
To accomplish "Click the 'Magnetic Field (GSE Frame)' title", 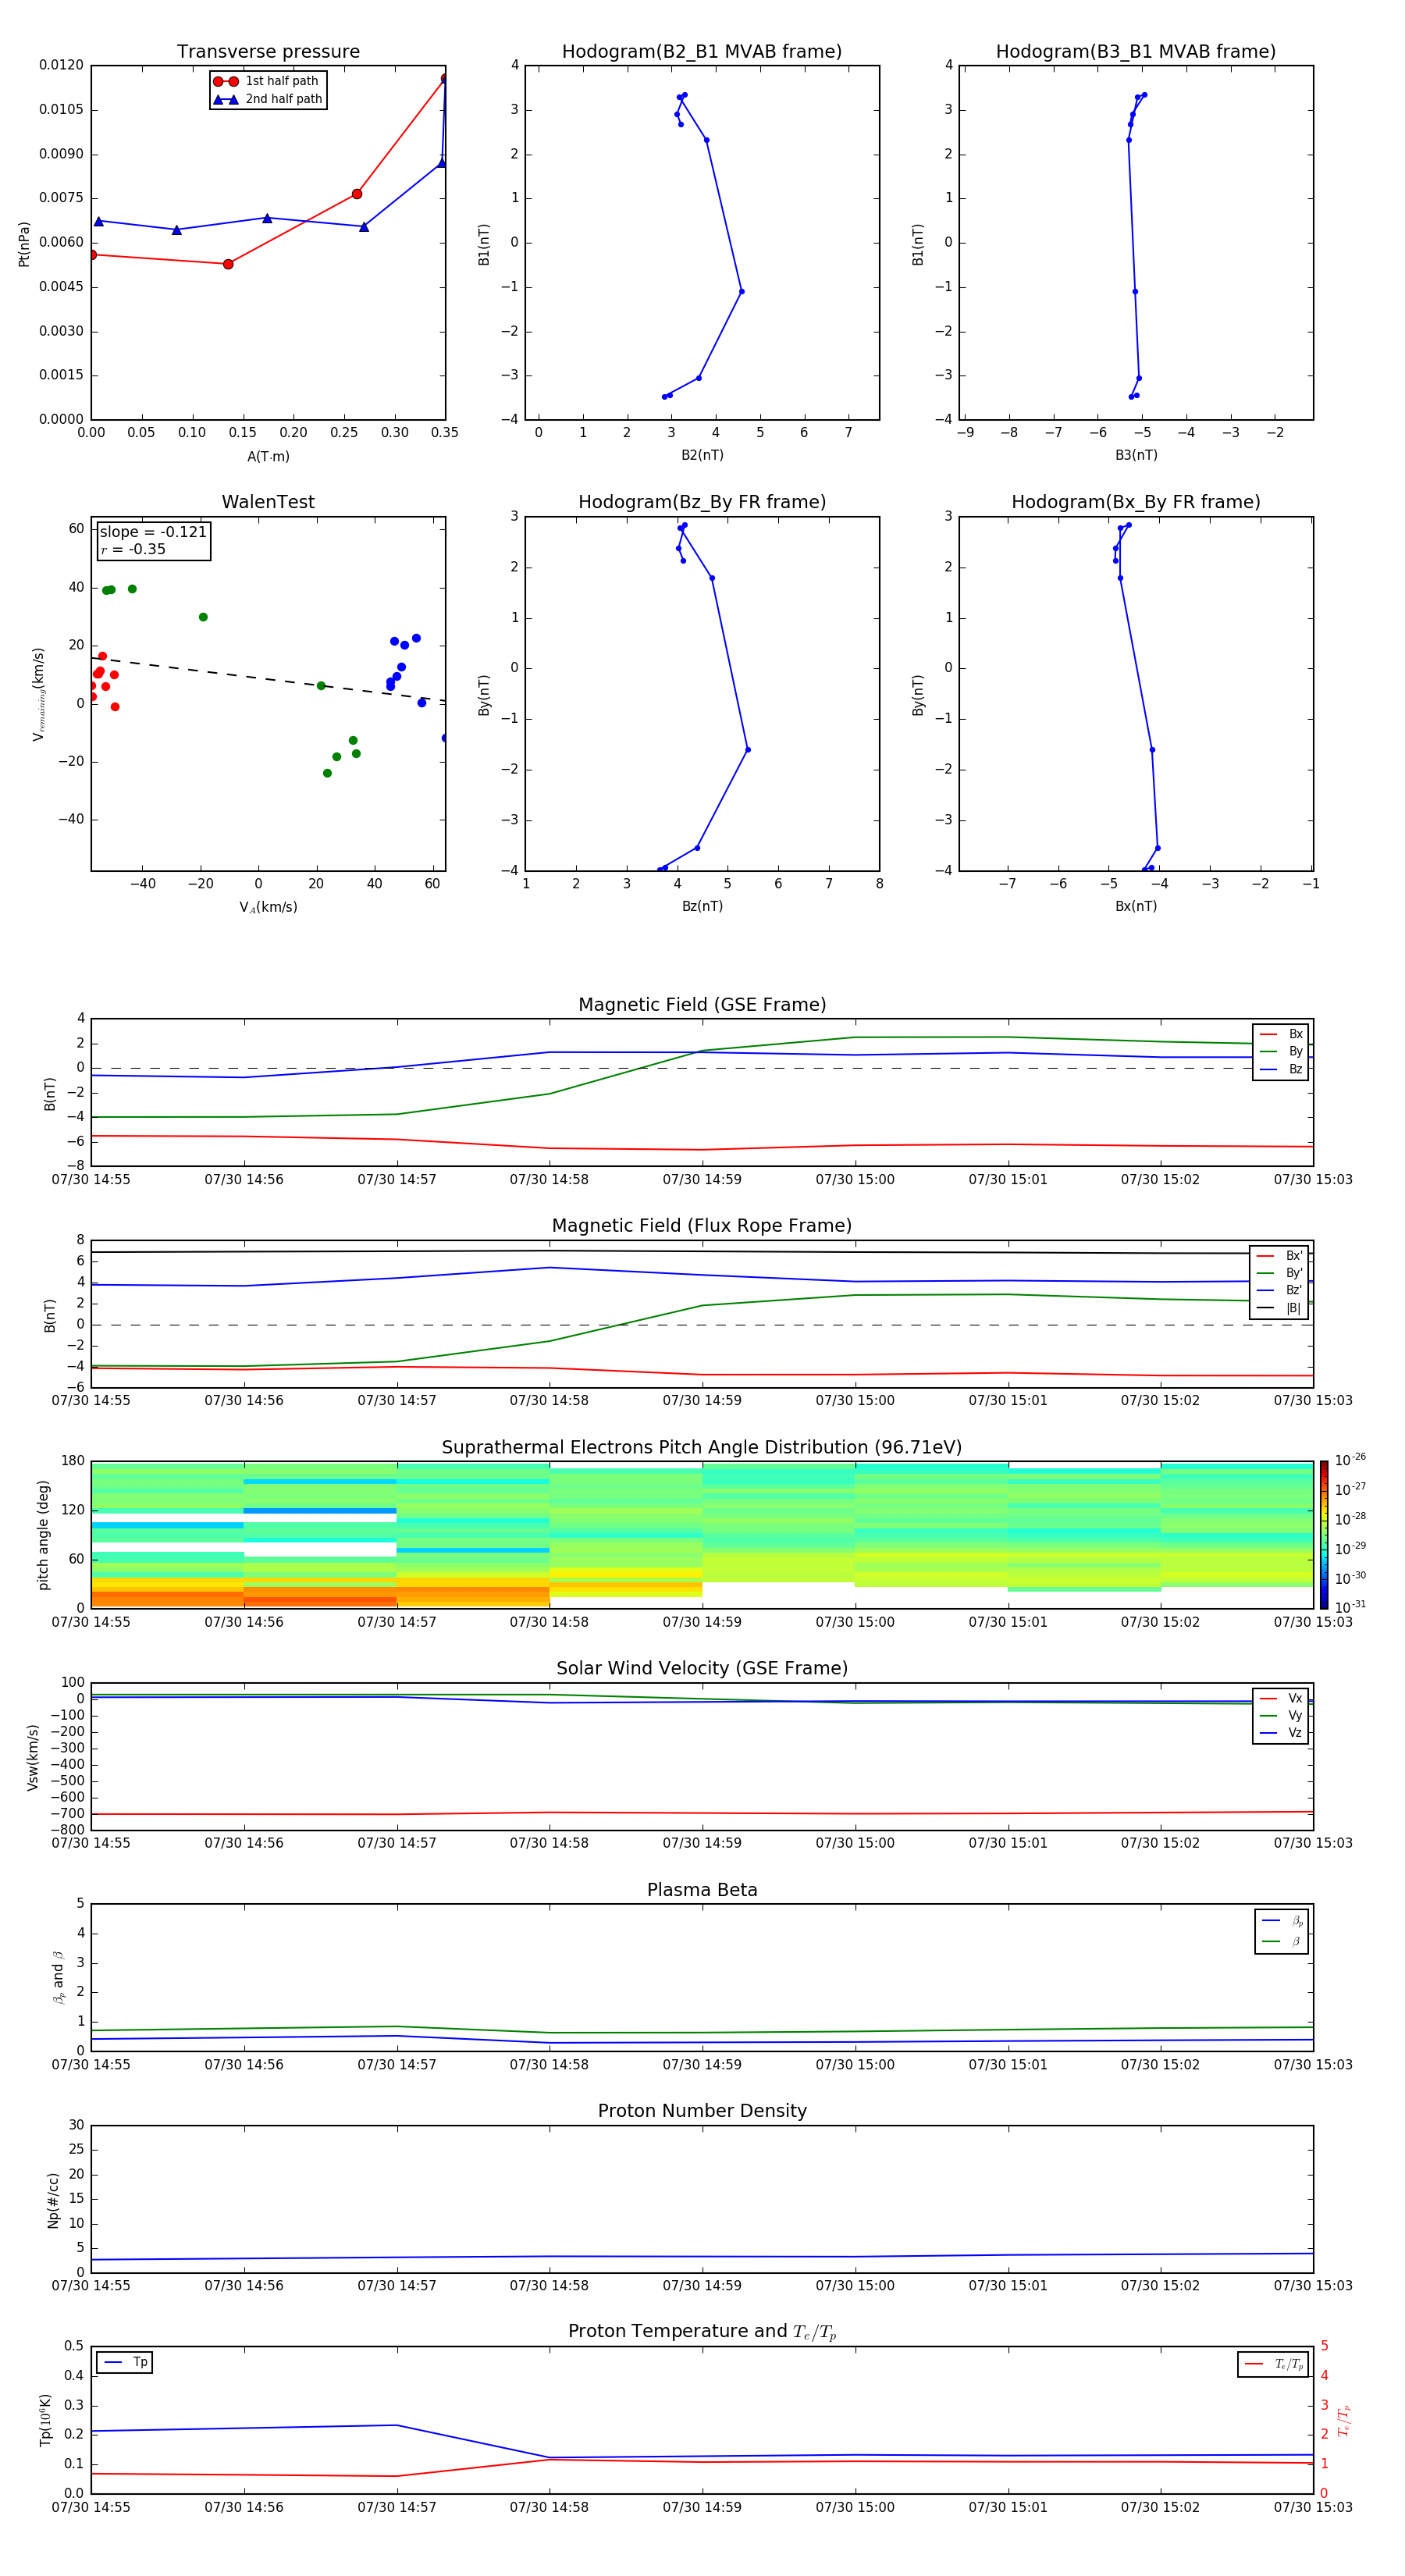I will point(702,1005).
